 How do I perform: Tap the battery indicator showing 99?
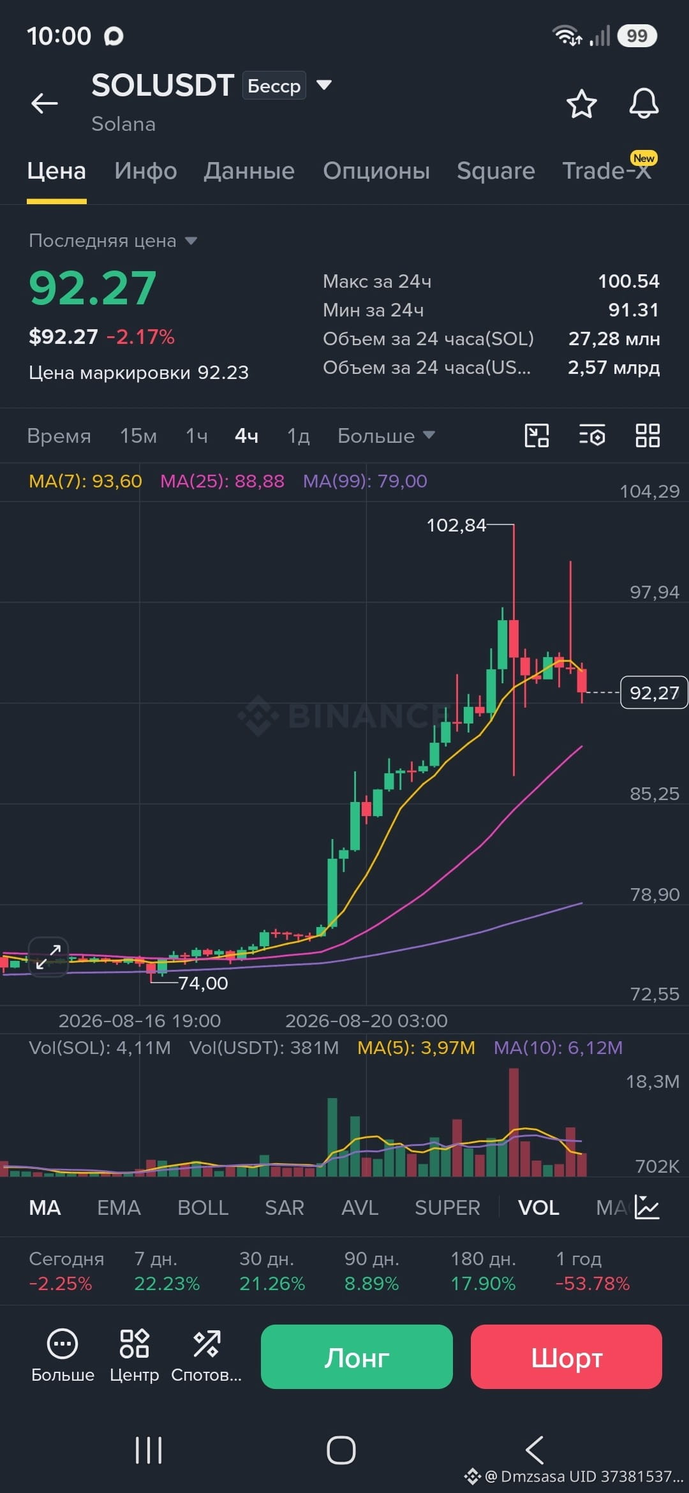[x=637, y=36]
